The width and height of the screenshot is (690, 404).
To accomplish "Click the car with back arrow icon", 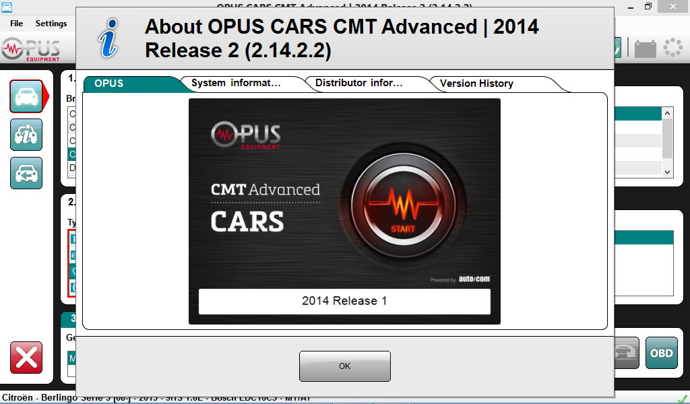I will coord(26,173).
